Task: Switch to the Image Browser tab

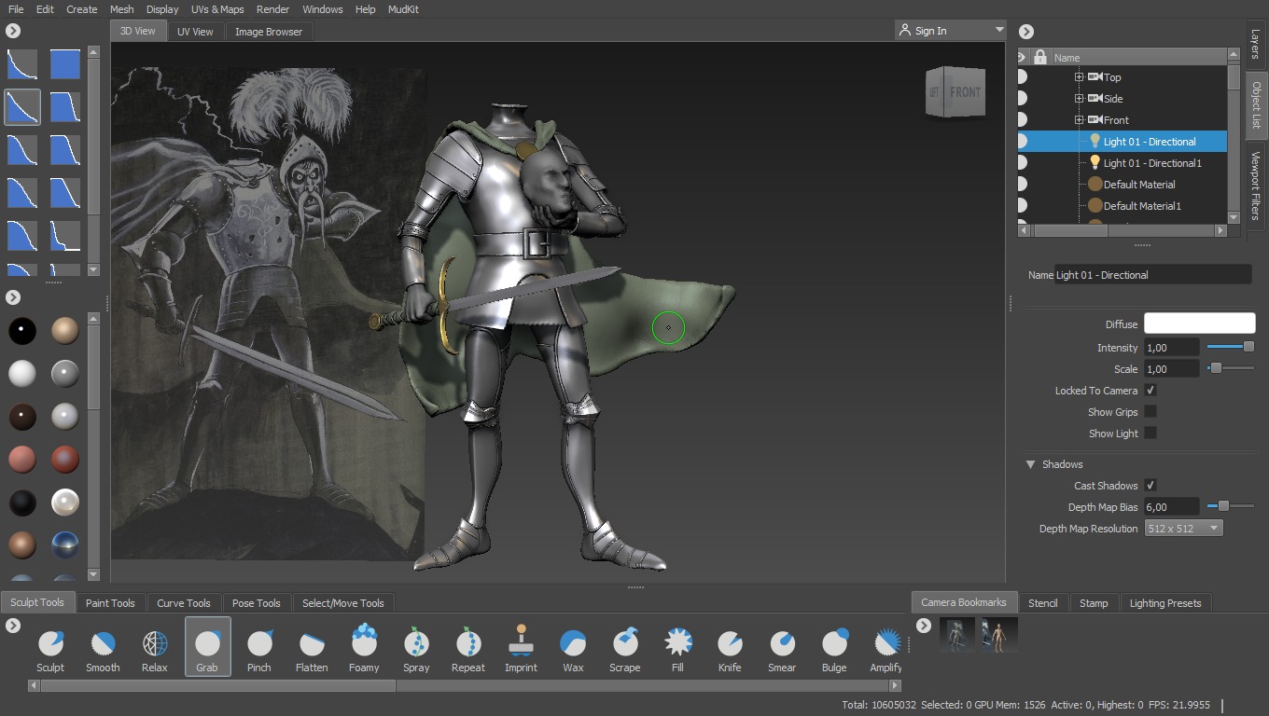Action: coord(269,31)
